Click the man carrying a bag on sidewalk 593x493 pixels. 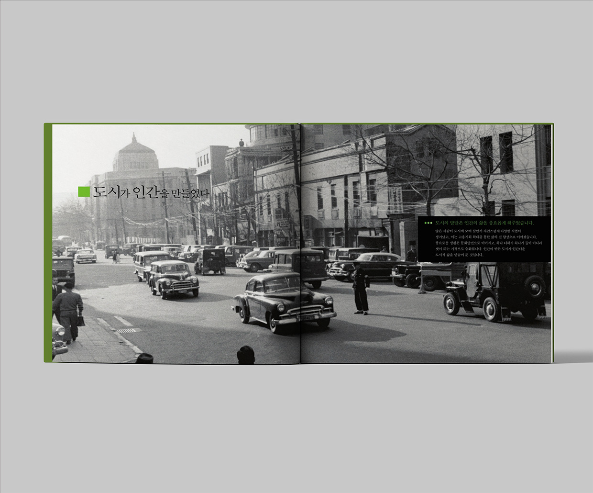pyautogui.click(x=68, y=312)
